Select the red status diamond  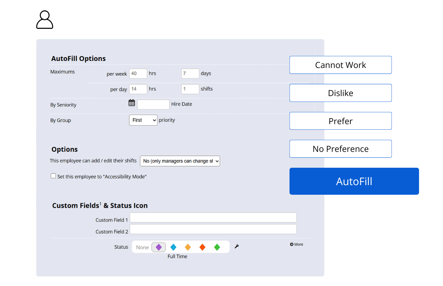pyautogui.click(x=202, y=247)
